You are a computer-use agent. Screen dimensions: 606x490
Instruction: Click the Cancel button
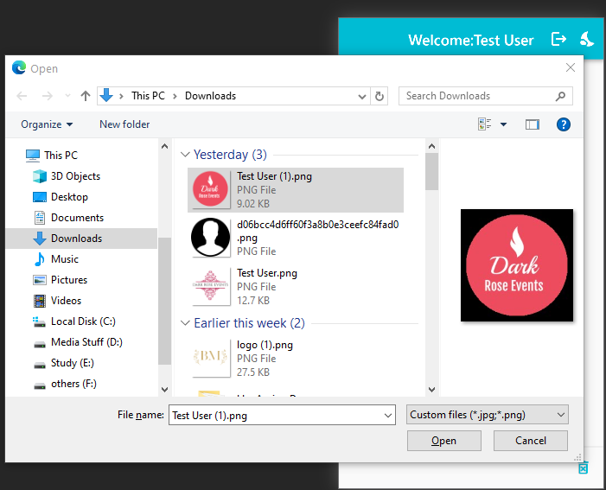coord(531,441)
